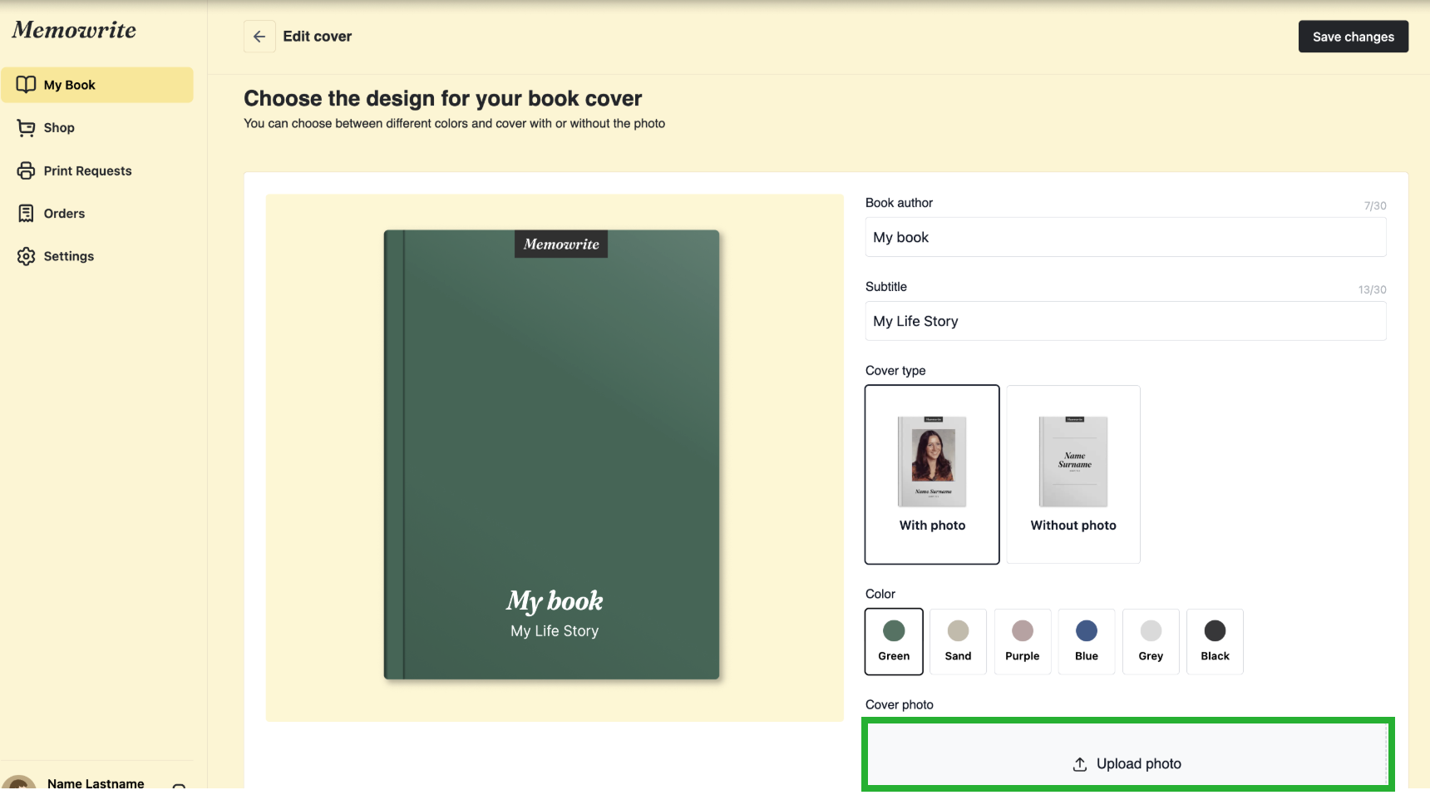
Task: Switch cover color to Blue
Action: tap(1086, 641)
